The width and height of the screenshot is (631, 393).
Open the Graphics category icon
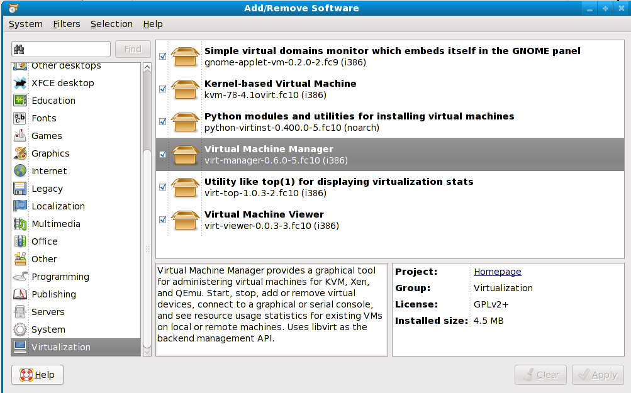pyautogui.click(x=20, y=153)
